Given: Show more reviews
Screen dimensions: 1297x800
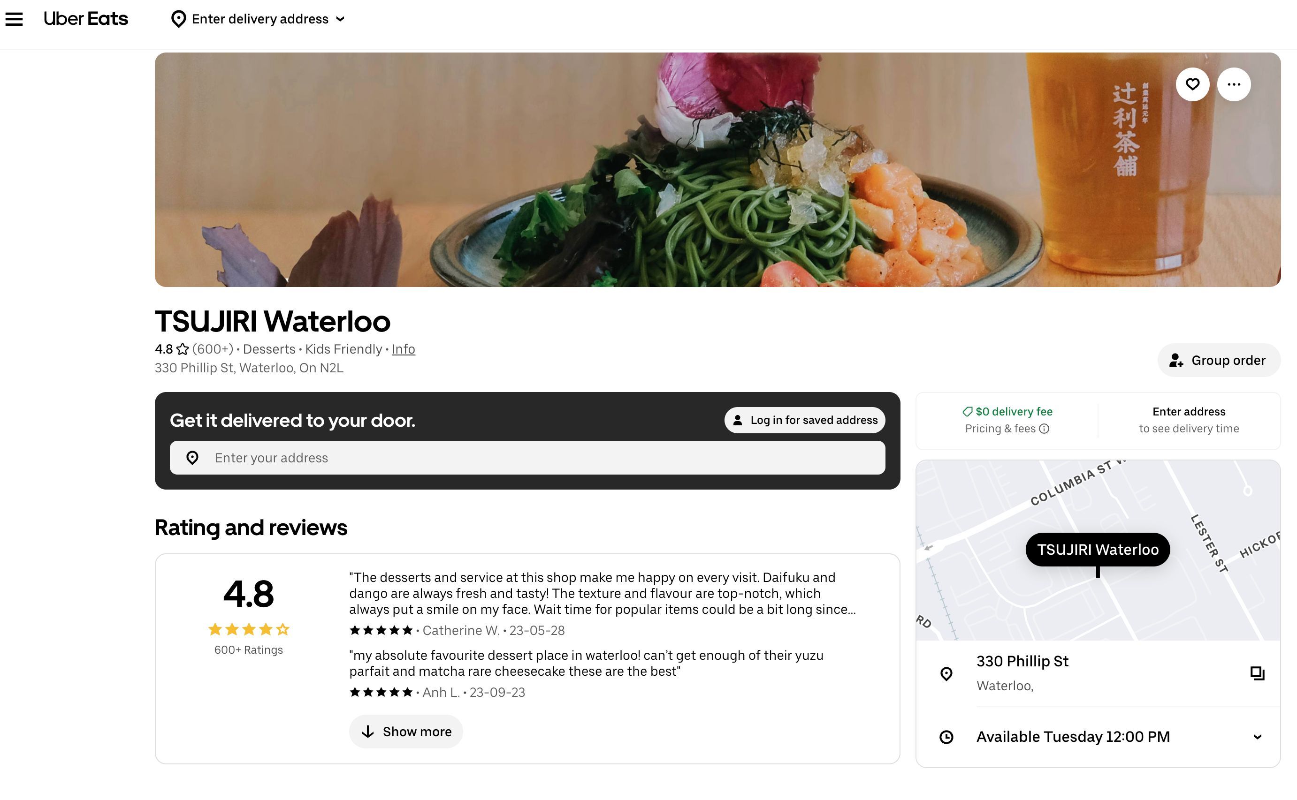Looking at the screenshot, I should point(405,732).
